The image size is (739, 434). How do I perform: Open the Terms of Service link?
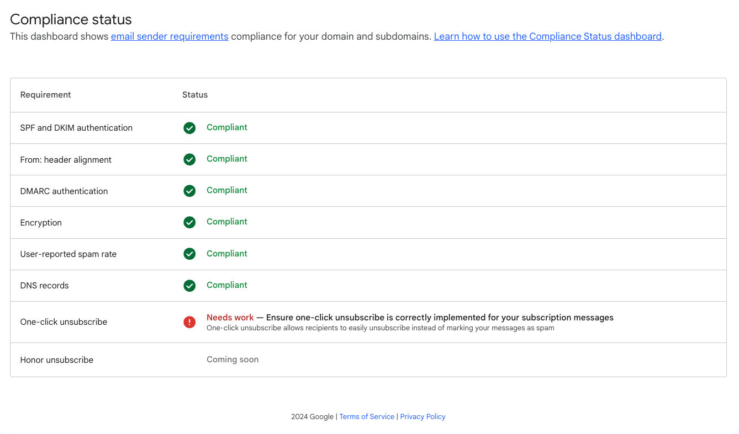(367, 416)
